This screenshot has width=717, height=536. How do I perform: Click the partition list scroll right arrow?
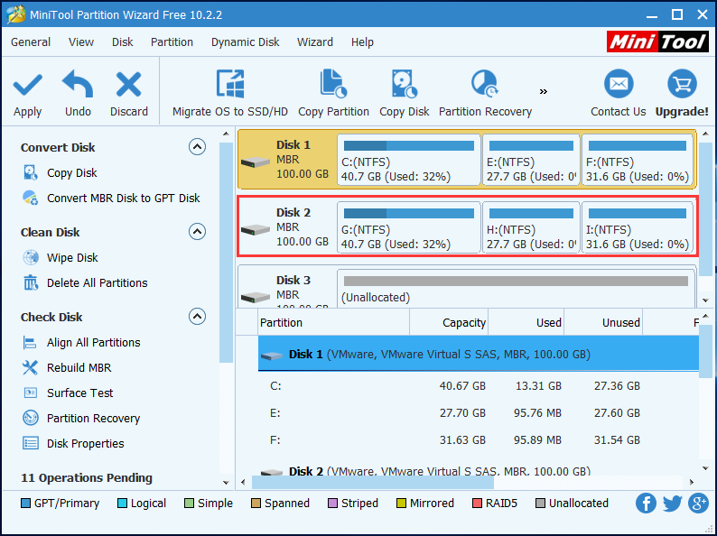click(692, 483)
